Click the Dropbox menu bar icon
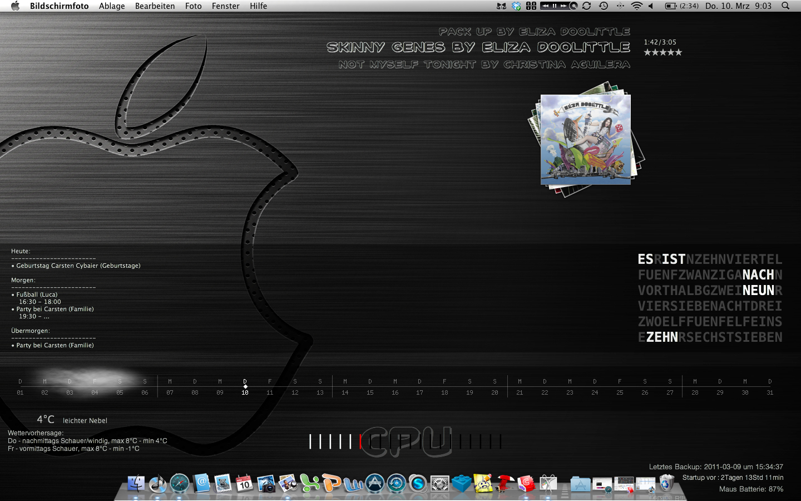The height and width of the screenshot is (501, 801). (516, 6)
